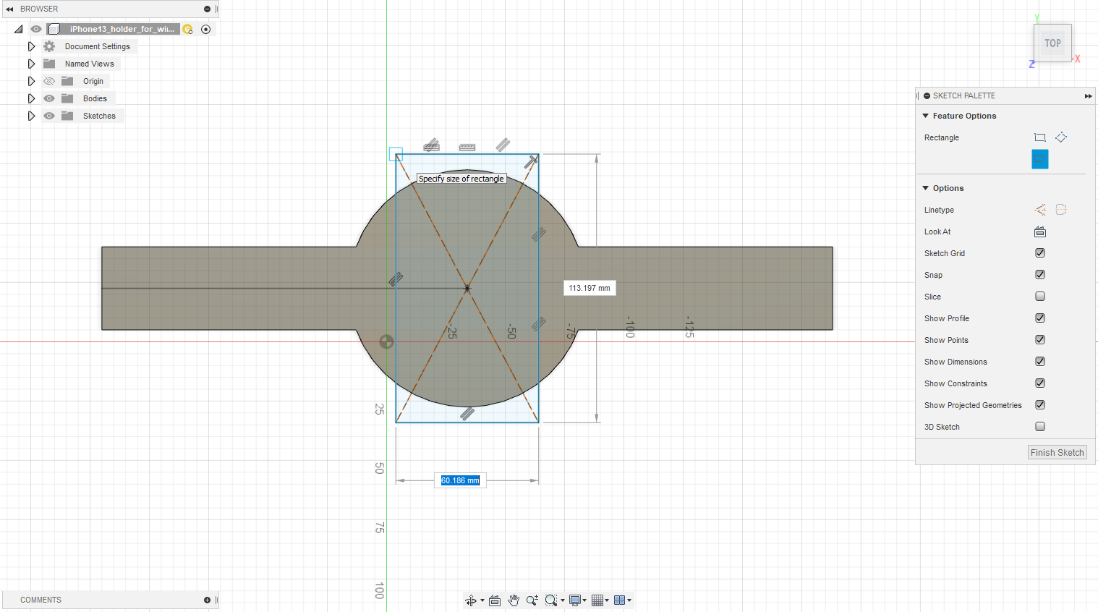Uncheck the Show Dimensions checkbox

click(1040, 362)
